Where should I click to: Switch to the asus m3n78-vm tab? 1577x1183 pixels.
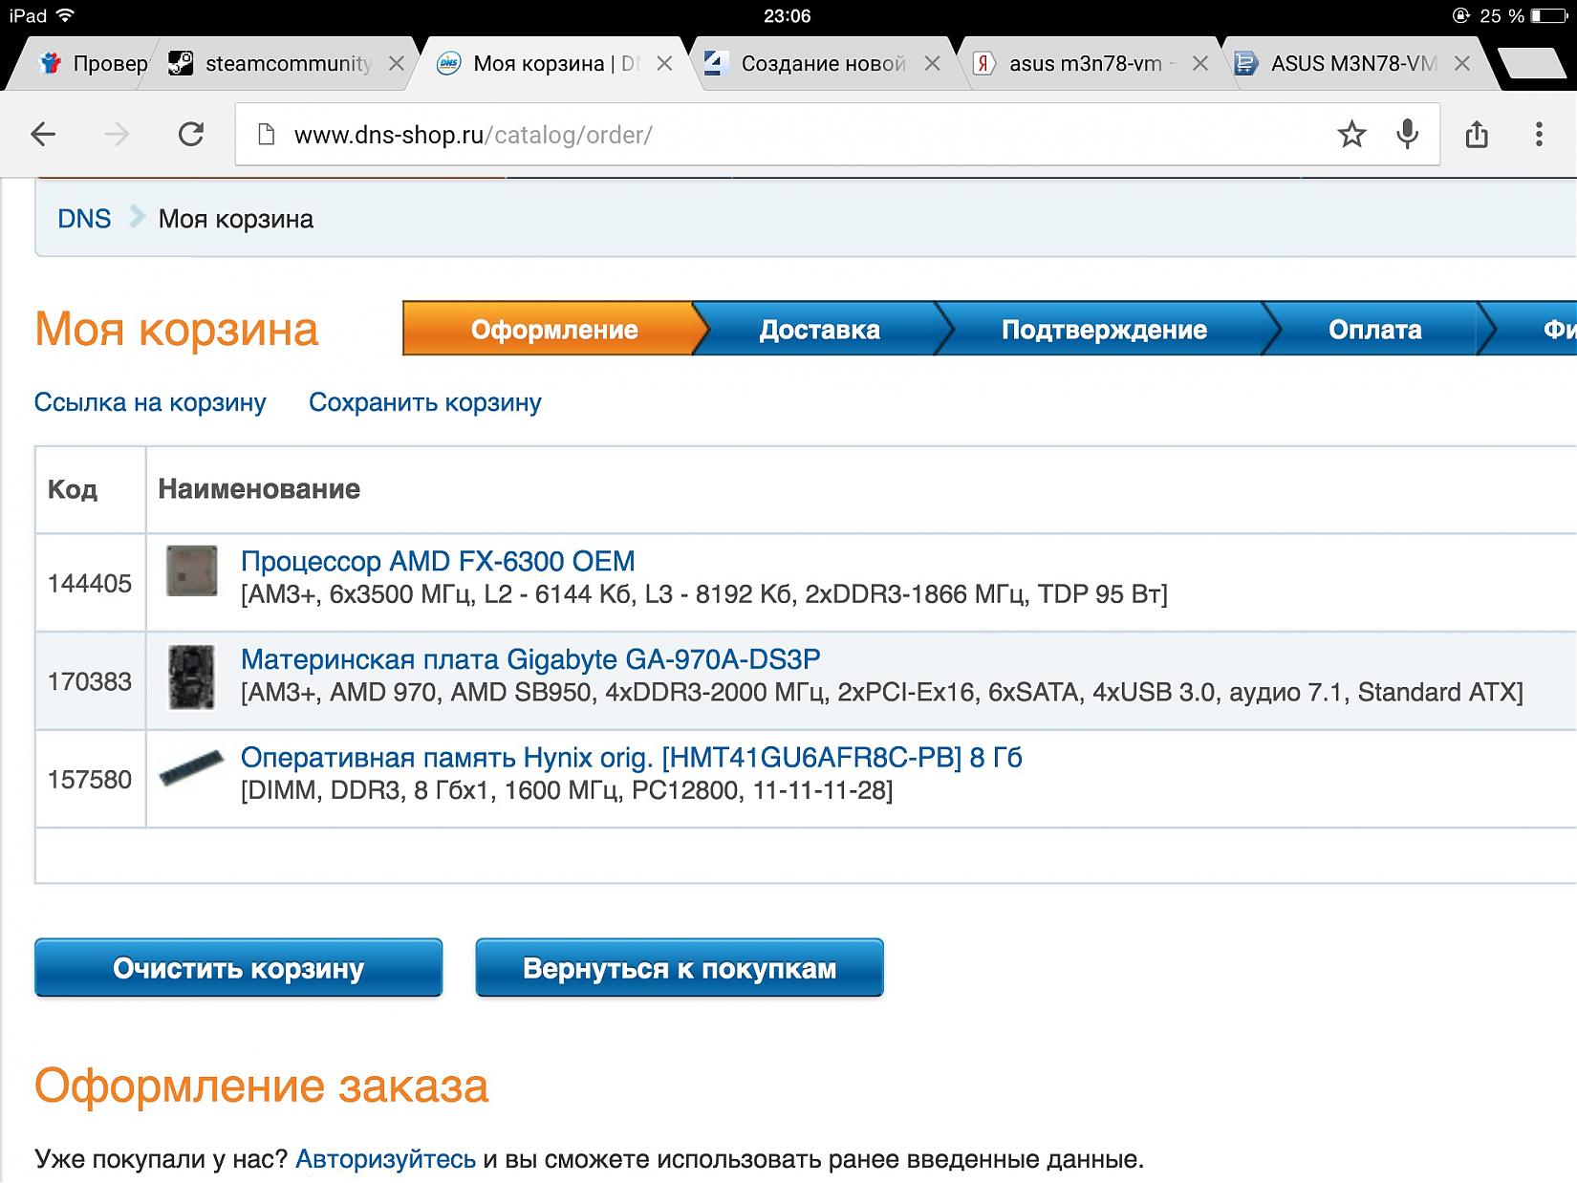1090,64
